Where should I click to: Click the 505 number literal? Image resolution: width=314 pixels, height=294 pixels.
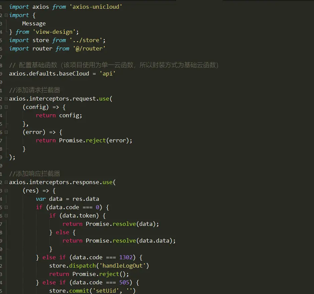(x=124, y=282)
